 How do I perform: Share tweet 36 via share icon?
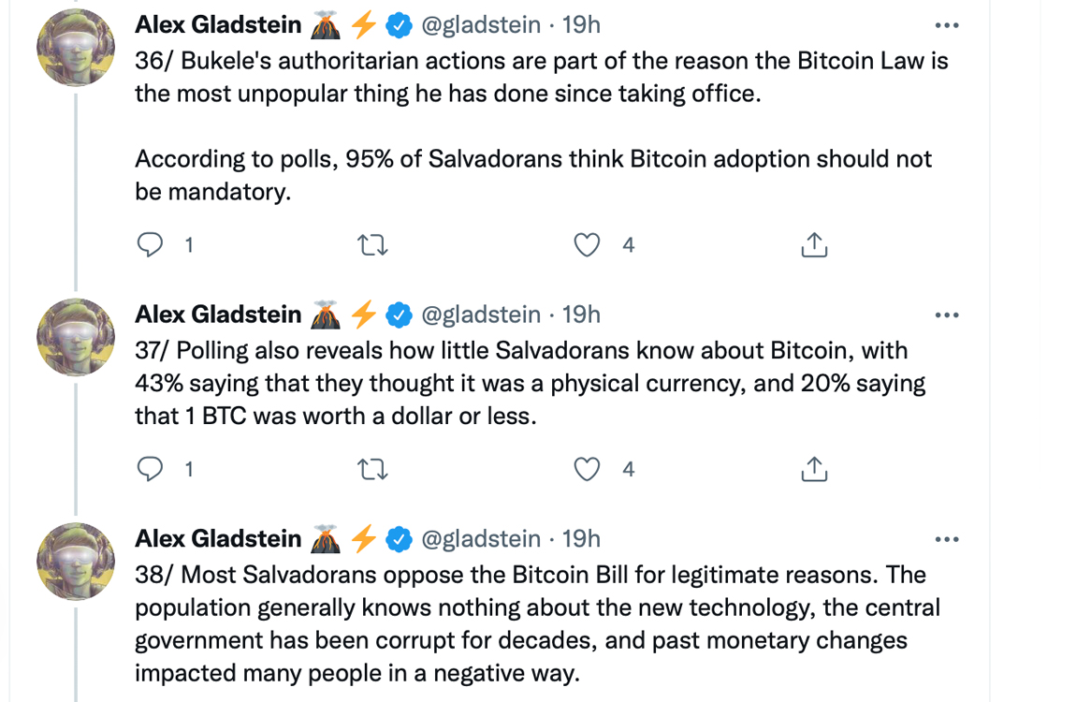(x=814, y=245)
